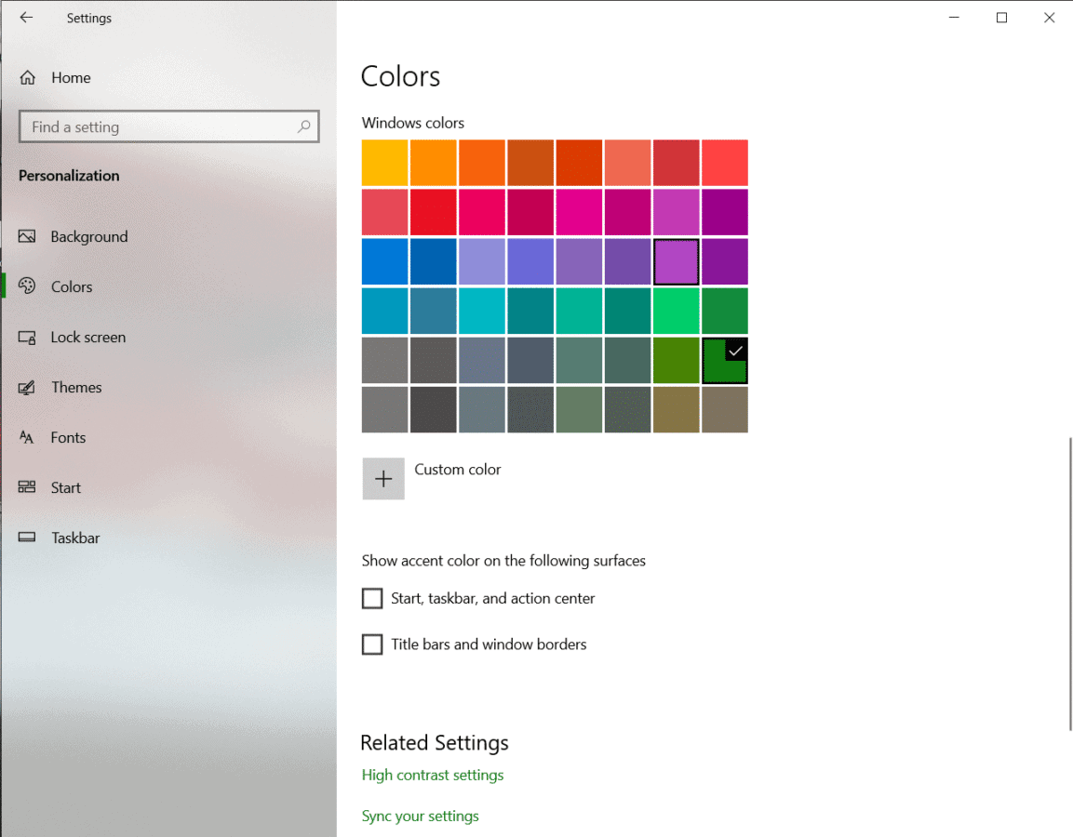
Task: Enable accent color on title bars and window borders
Action: tap(372, 644)
